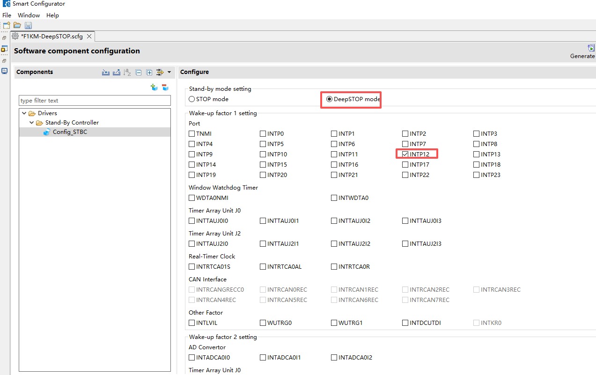Click the Export configuration icon in Components
596x375 pixels.
(x=117, y=73)
